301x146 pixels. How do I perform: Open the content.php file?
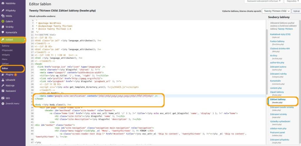point(276,88)
